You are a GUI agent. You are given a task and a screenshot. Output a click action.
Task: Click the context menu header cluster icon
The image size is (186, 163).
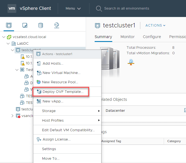[x=38, y=54]
